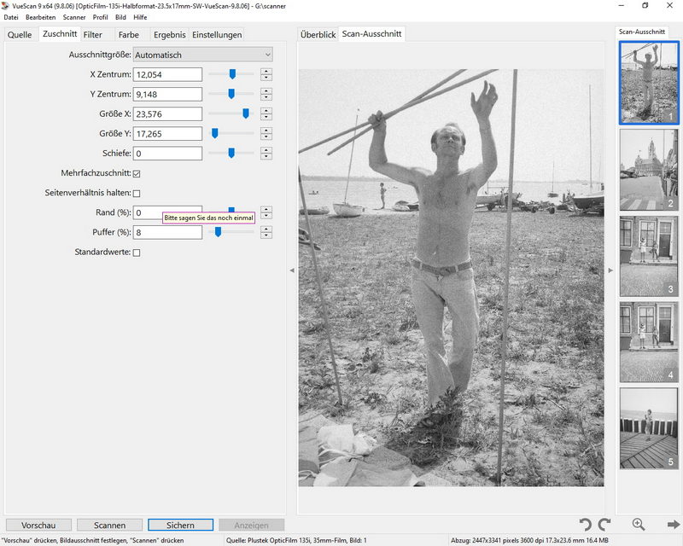This screenshot has width=683, height=546.
Task: Select thumbnail 2 with the tower building
Action: click(x=648, y=169)
